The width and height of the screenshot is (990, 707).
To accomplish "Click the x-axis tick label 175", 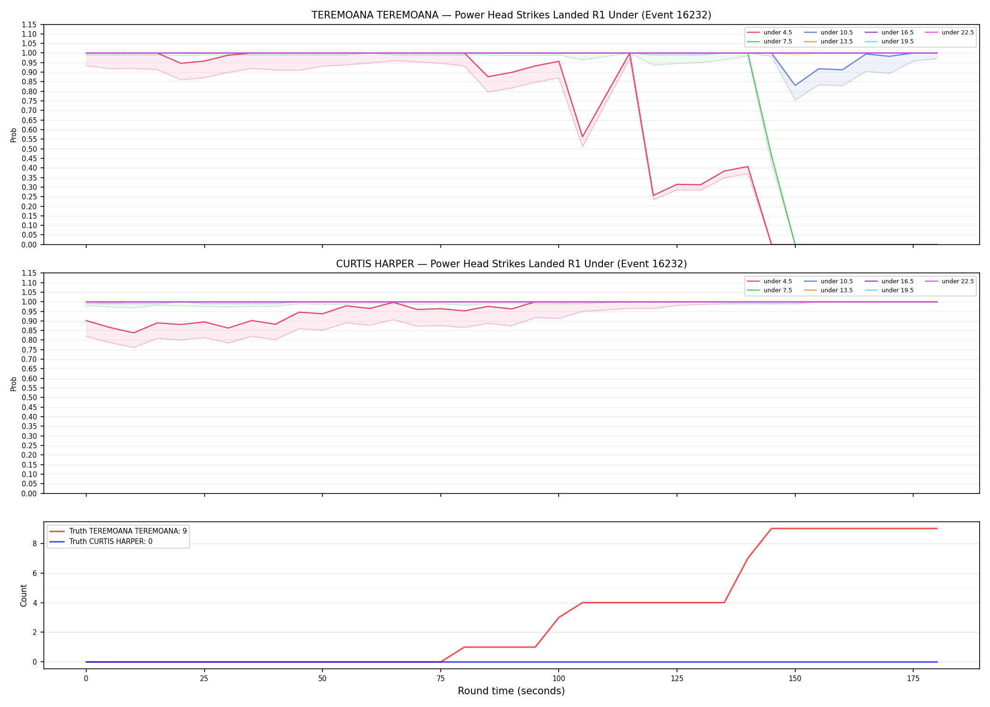I will 913,679.
